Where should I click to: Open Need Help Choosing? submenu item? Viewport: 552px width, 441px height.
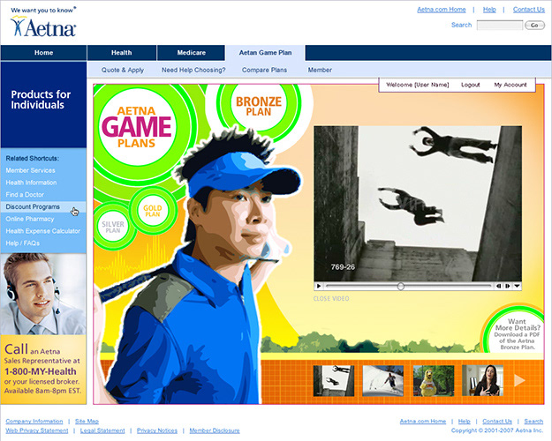click(x=193, y=70)
